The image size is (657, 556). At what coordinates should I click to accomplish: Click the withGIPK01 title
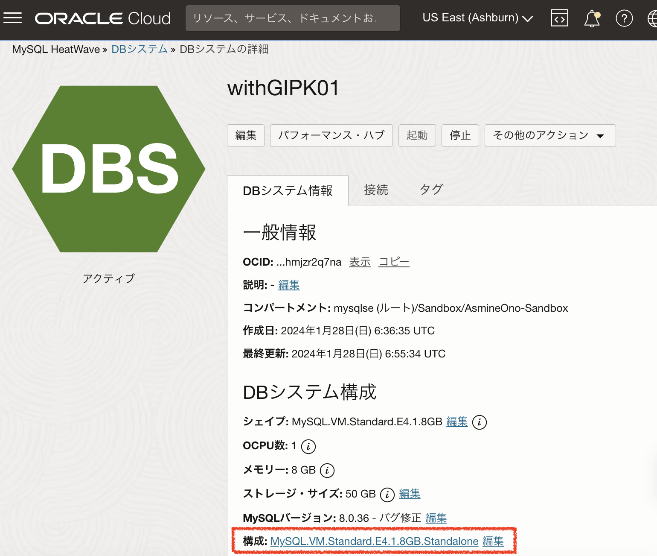[283, 88]
